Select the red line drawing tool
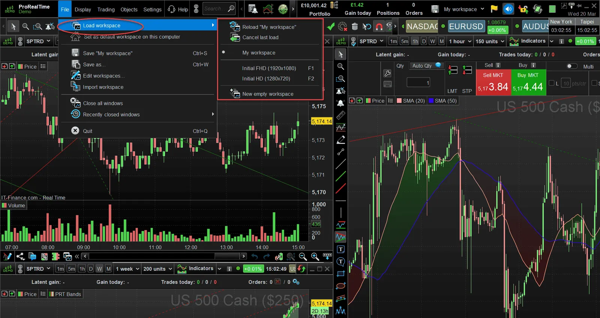This screenshot has height=318, width=600. coord(340,189)
